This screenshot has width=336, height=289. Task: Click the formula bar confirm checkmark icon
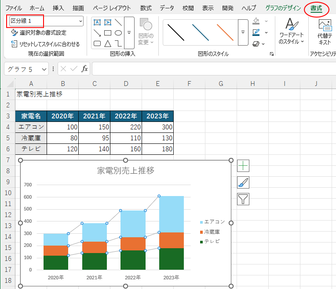74,69
